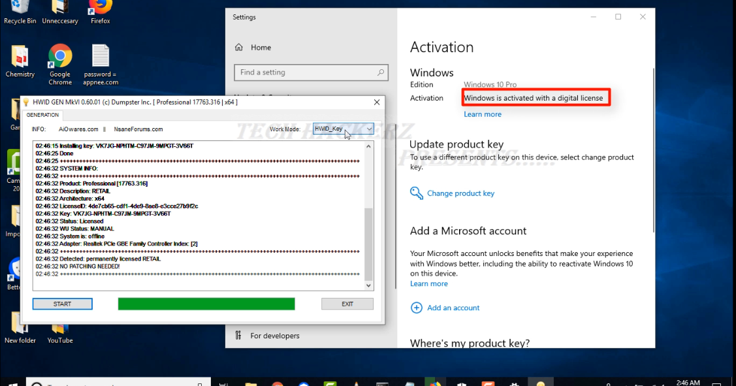The width and height of the screenshot is (736, 386).
Task: Launch Firefox from the desktop
Action: click(x=100, y=12)
